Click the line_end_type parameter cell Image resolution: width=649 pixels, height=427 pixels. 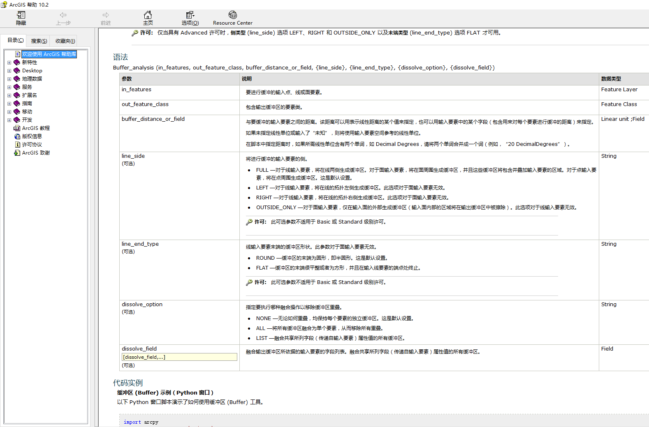click(x=180, y=270)
